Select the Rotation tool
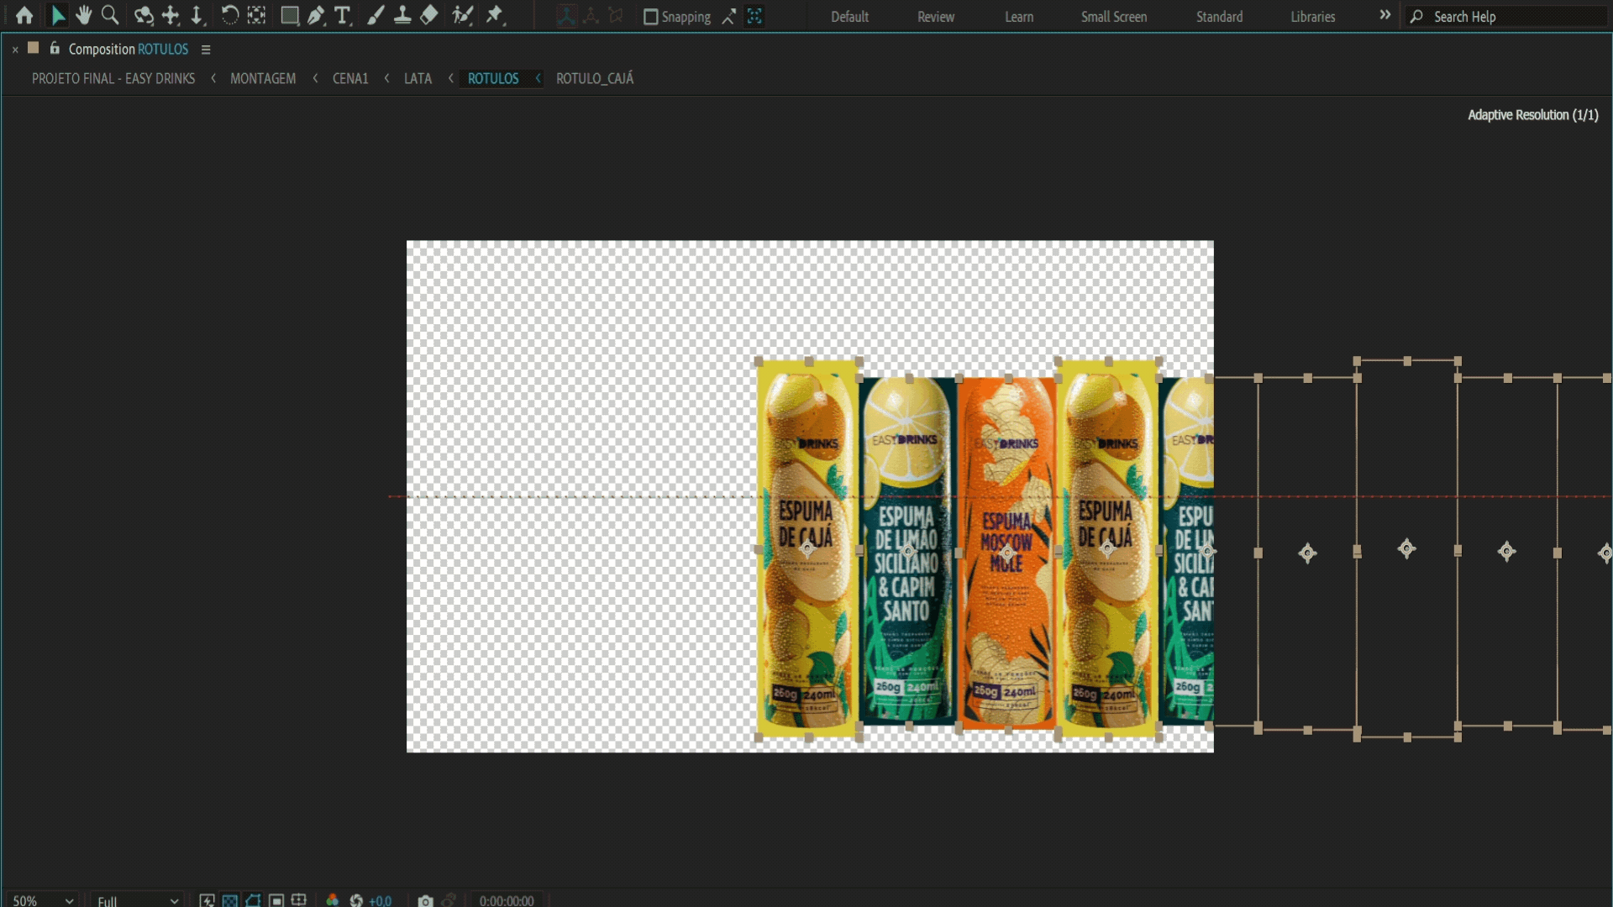Image resolution: width=1613 pixels, height=907 pixels. click(x=229, y=16)
